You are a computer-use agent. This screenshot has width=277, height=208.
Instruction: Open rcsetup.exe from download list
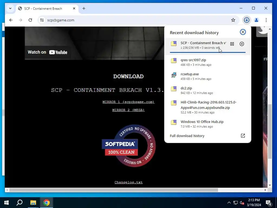[207, 76]
